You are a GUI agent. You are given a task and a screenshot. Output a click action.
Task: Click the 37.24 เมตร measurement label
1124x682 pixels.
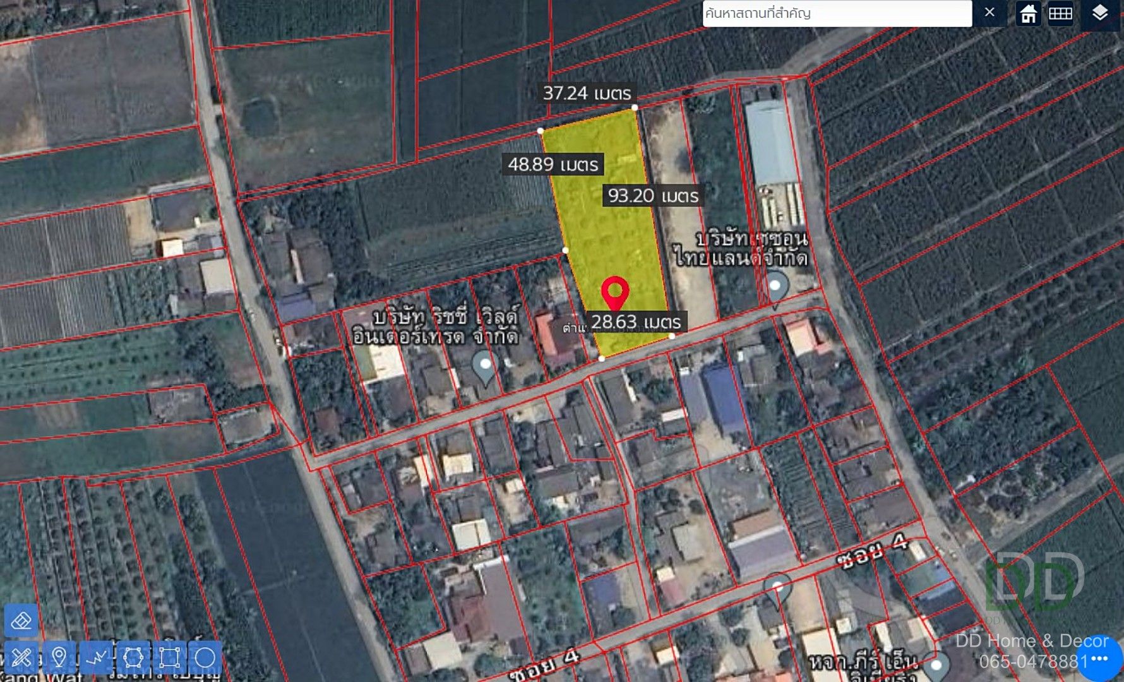pos(587,93)
